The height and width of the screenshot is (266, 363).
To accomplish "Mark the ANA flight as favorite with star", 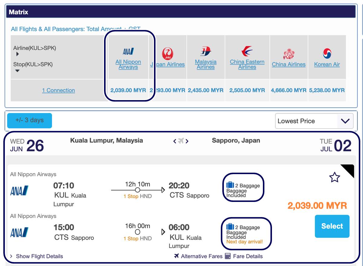I will [x=335, y=177].
